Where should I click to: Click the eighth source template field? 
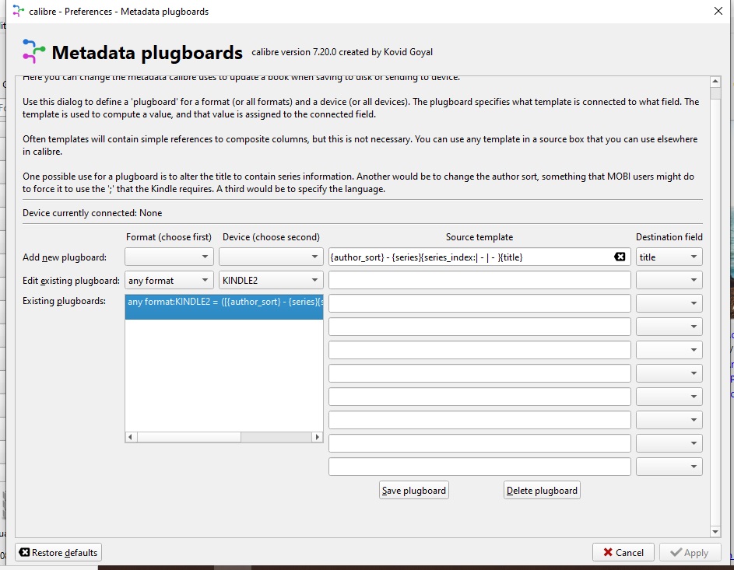pos(479,420)
